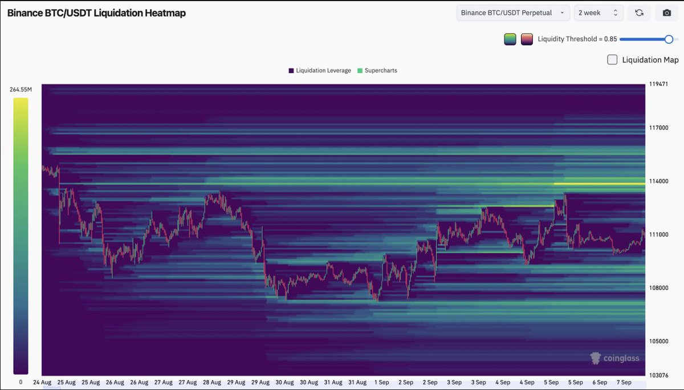
Task: Click the 119471 price axis label
Action: [x=657, y=84]
